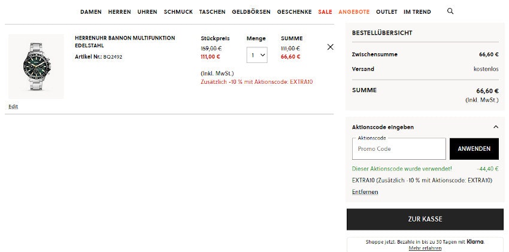
Task: Open the SCHMUCK category
Action: [x=178, y=12]
